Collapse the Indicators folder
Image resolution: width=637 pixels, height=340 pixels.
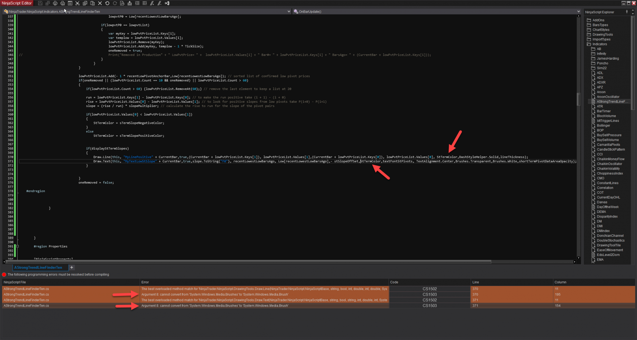click(589, 44)
